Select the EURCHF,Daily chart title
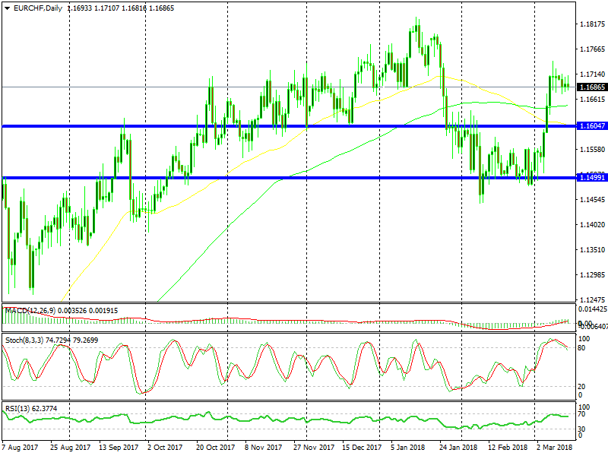The height and width of the screenshot is (456, 608). [37, 8]
